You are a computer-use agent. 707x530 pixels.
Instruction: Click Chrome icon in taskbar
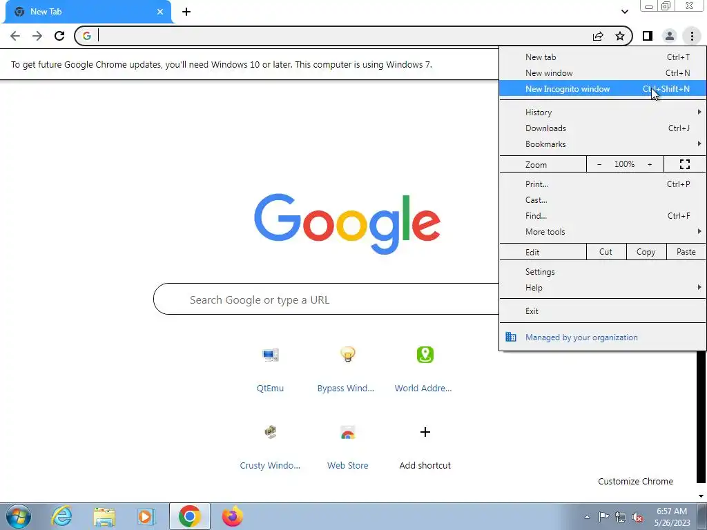190,516
